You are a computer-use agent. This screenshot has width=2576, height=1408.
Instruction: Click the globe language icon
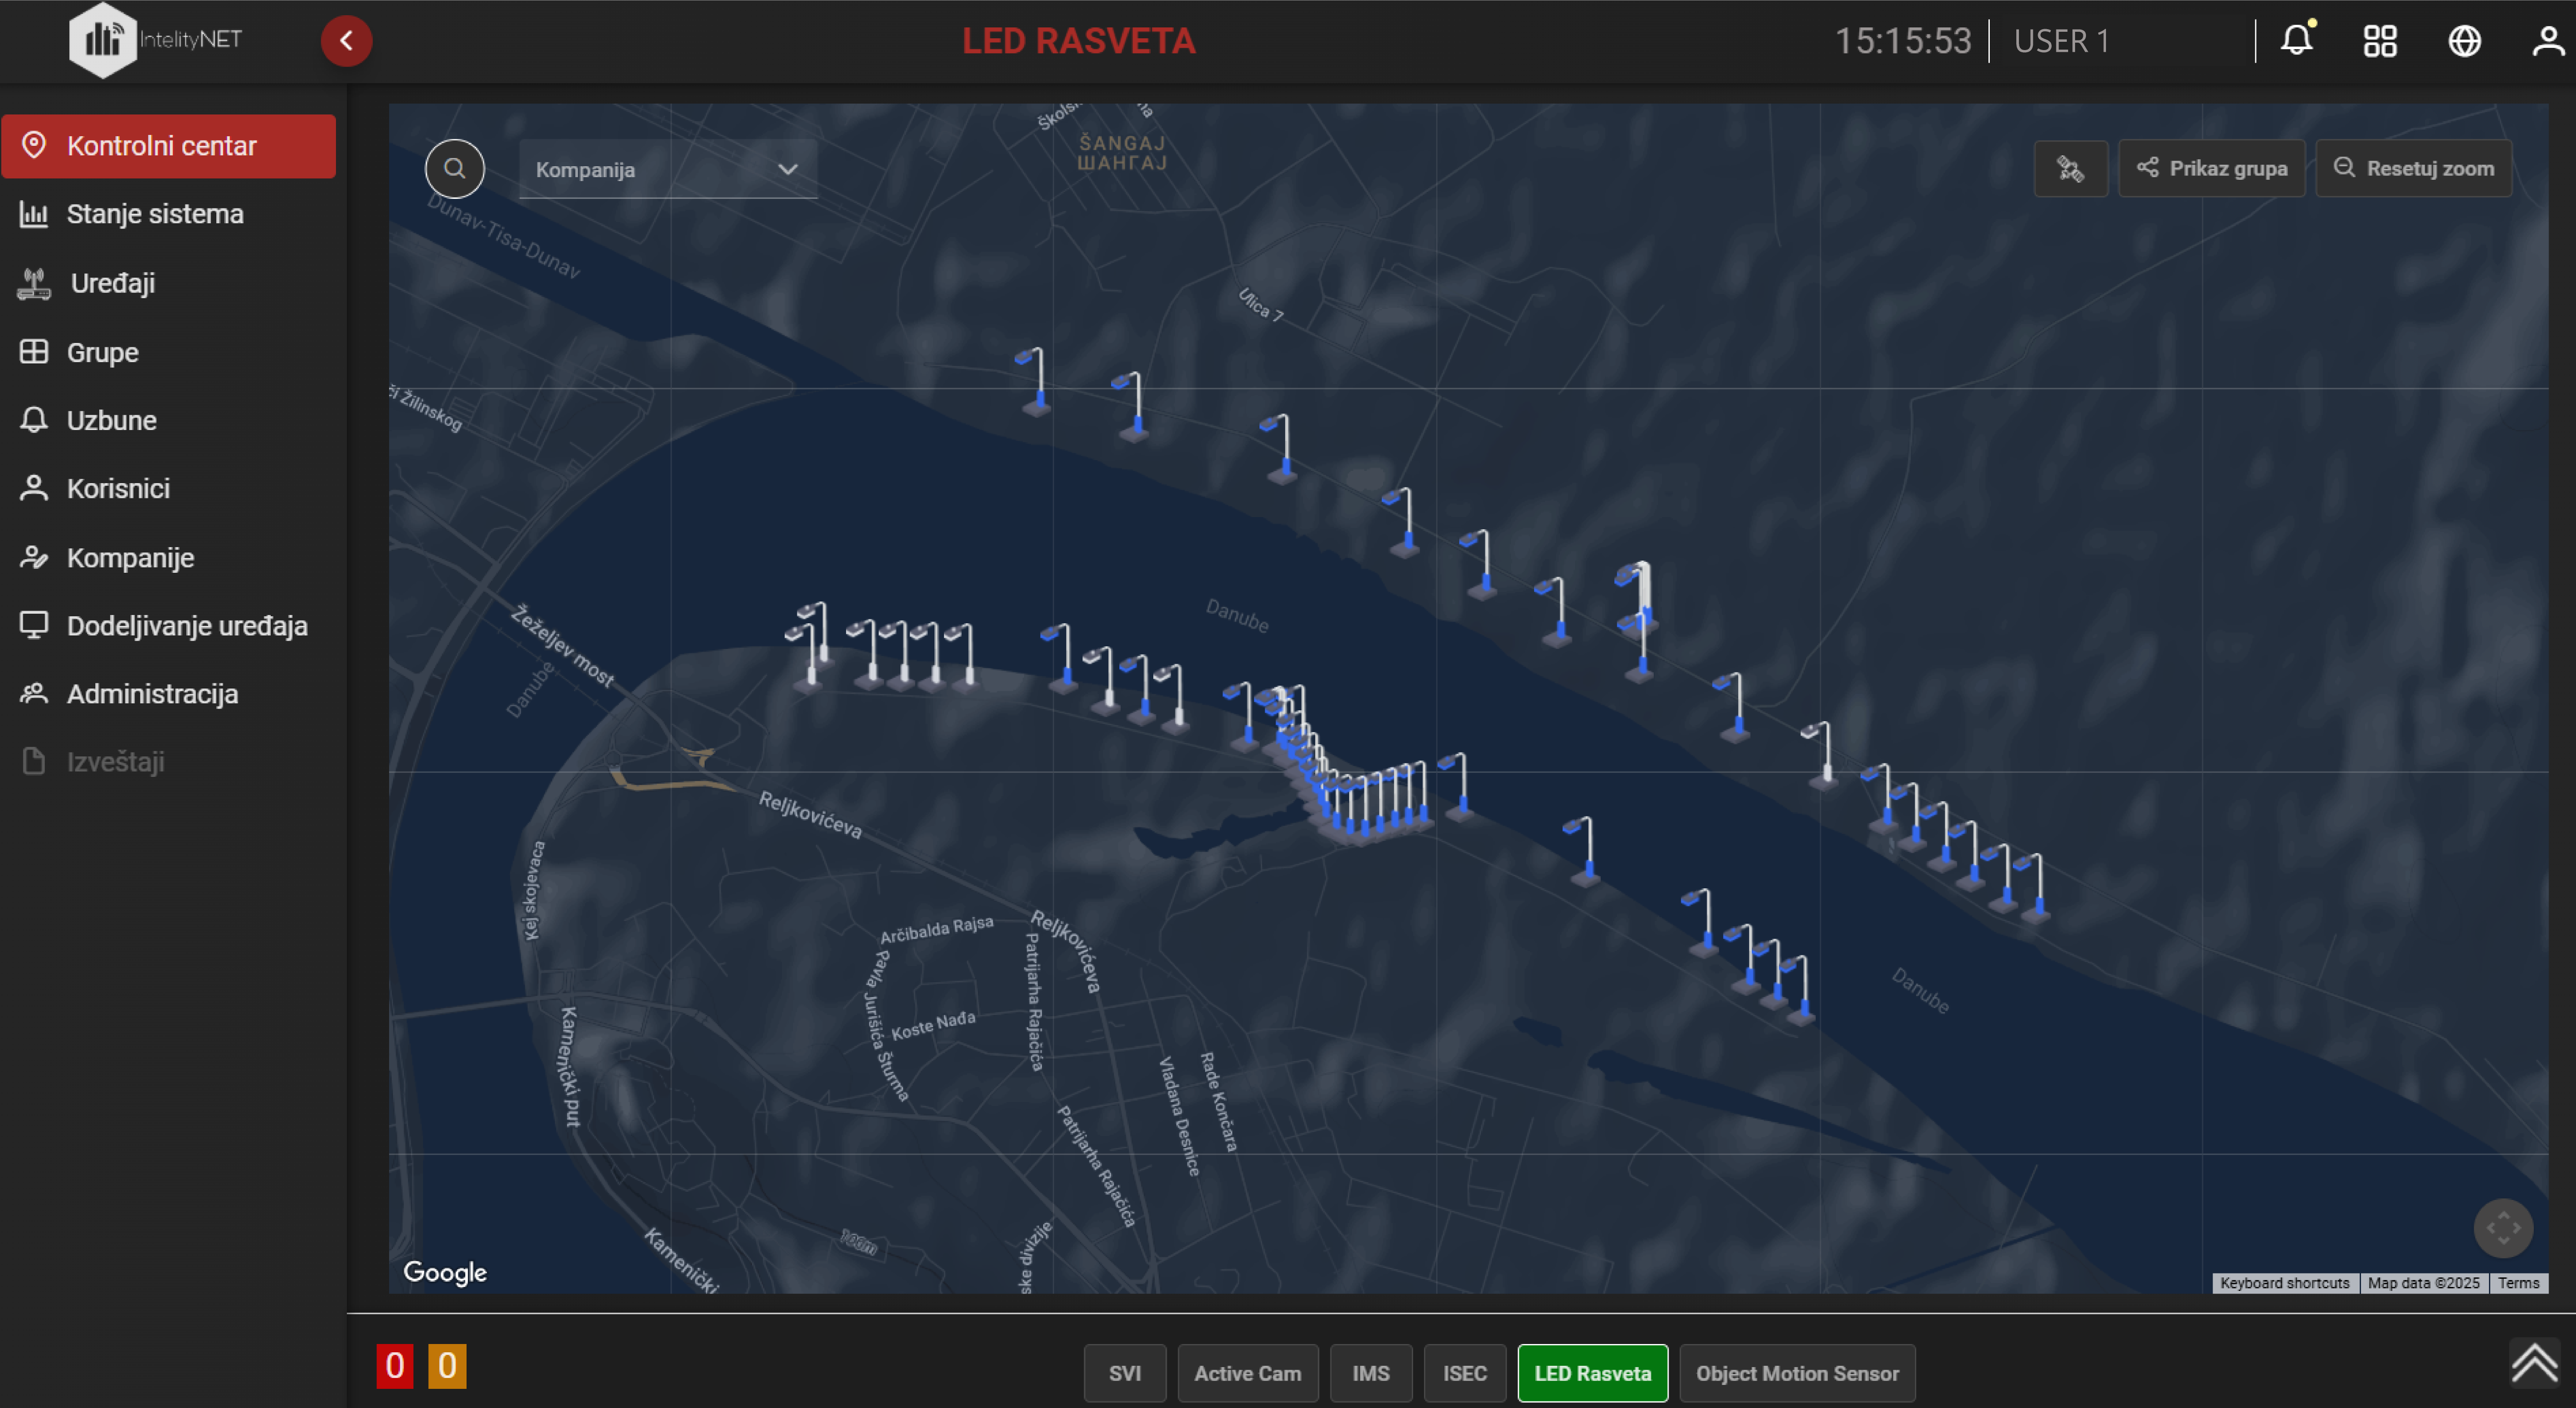(2464, 41)
